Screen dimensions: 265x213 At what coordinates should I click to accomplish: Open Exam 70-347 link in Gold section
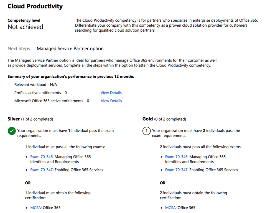[x=176, y=170]
